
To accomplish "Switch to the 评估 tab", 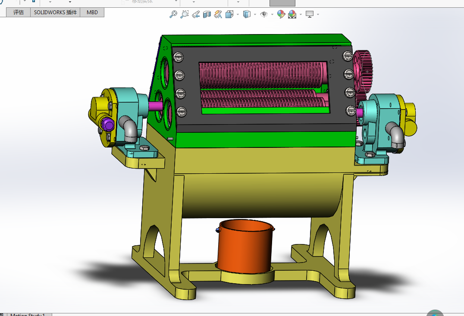I will (19, 13).
